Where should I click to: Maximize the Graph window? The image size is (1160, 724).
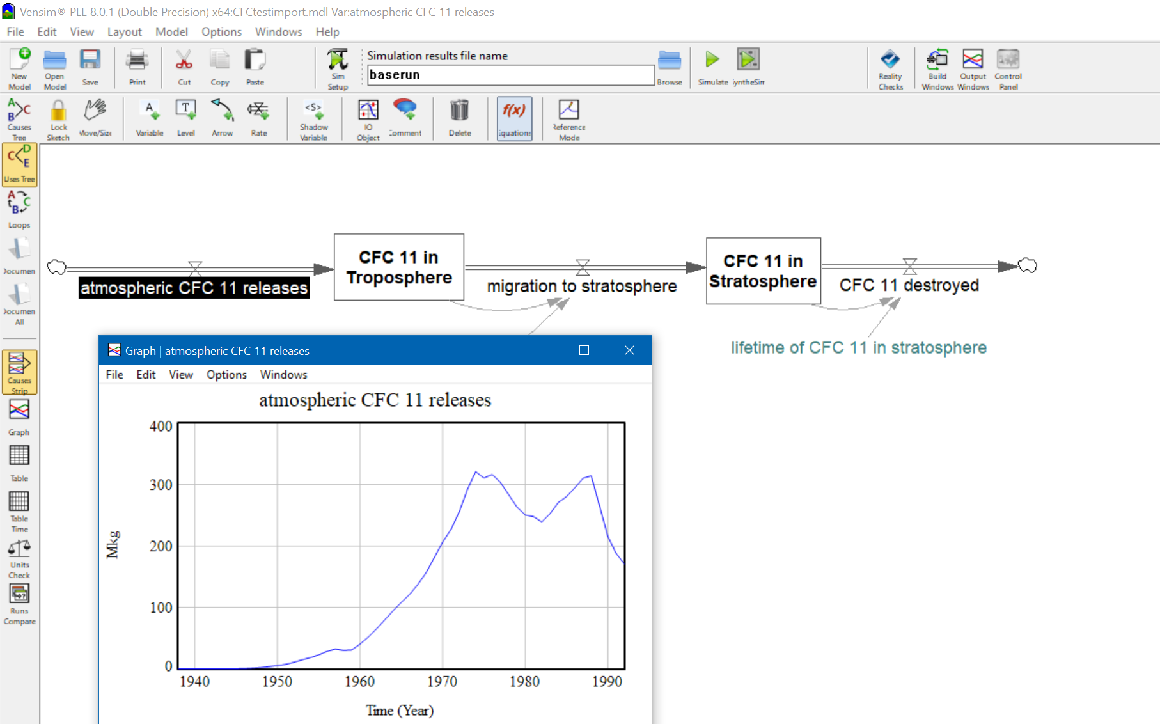point(584,350)
